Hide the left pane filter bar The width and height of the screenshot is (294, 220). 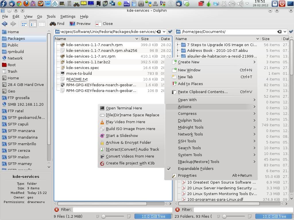click(x=57, y=209)
